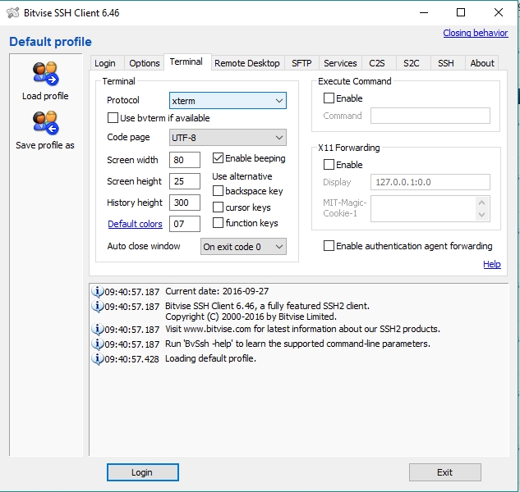Screen dimensions: 520x492
Task: Select the Terminal tab
Action: click(186, 62)
